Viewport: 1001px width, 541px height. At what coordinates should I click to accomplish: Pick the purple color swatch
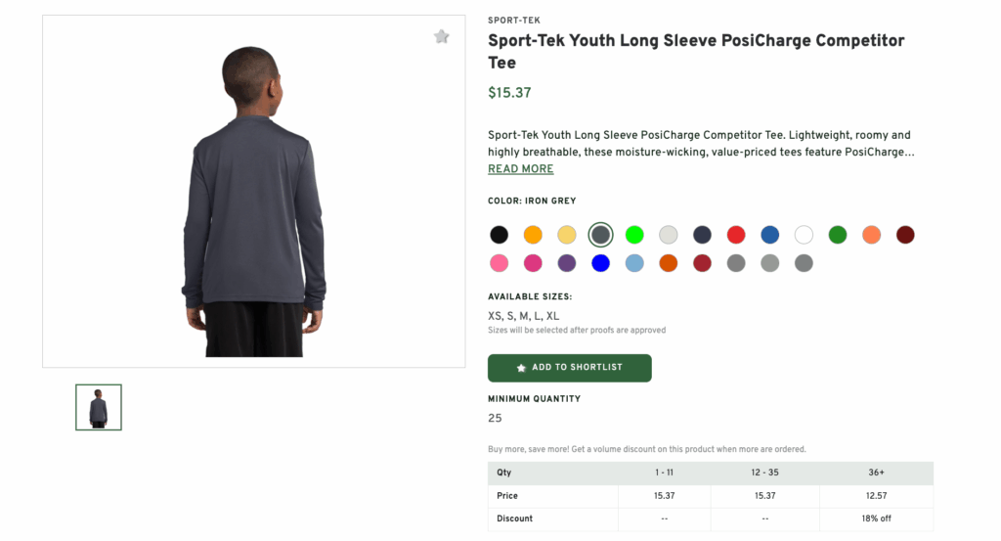567,263
